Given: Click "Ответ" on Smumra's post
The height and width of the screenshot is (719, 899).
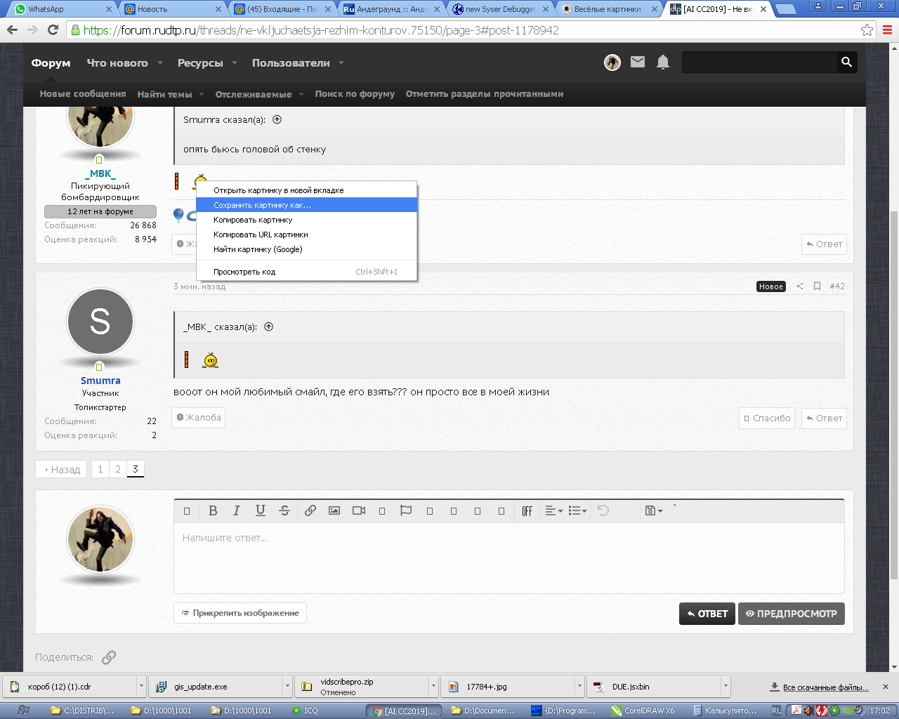Looking at the screenshot, I should click(825, 418).
